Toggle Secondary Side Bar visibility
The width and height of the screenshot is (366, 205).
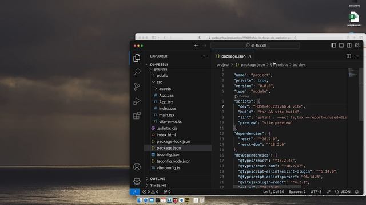[349, 46]
